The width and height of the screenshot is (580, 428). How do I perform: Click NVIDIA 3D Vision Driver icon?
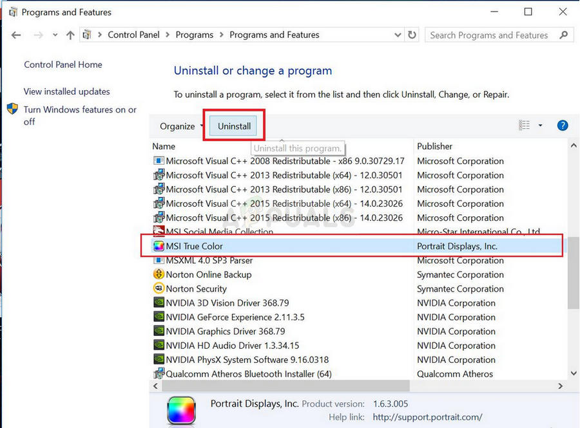pyautogui.click(x=159, y=302)
